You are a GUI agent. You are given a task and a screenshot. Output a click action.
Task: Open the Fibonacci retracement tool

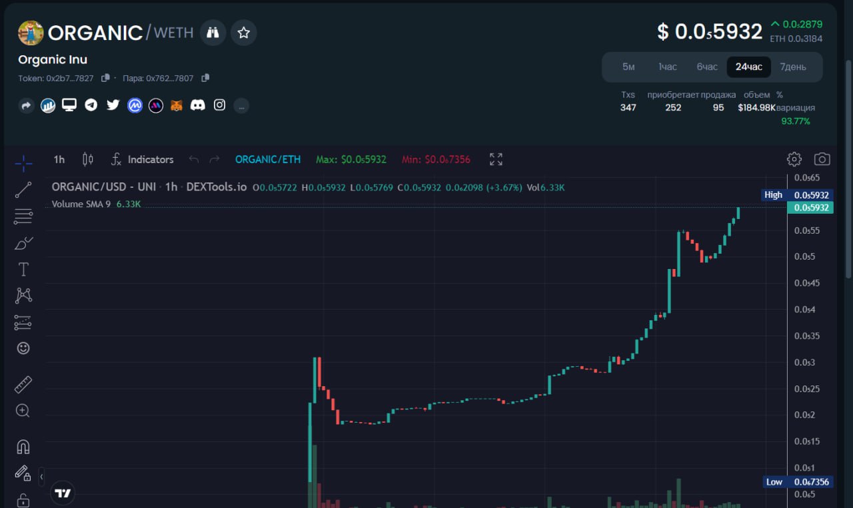tap(23, 216)
